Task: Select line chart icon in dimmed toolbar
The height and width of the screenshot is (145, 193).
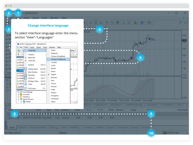Action: 101,22
